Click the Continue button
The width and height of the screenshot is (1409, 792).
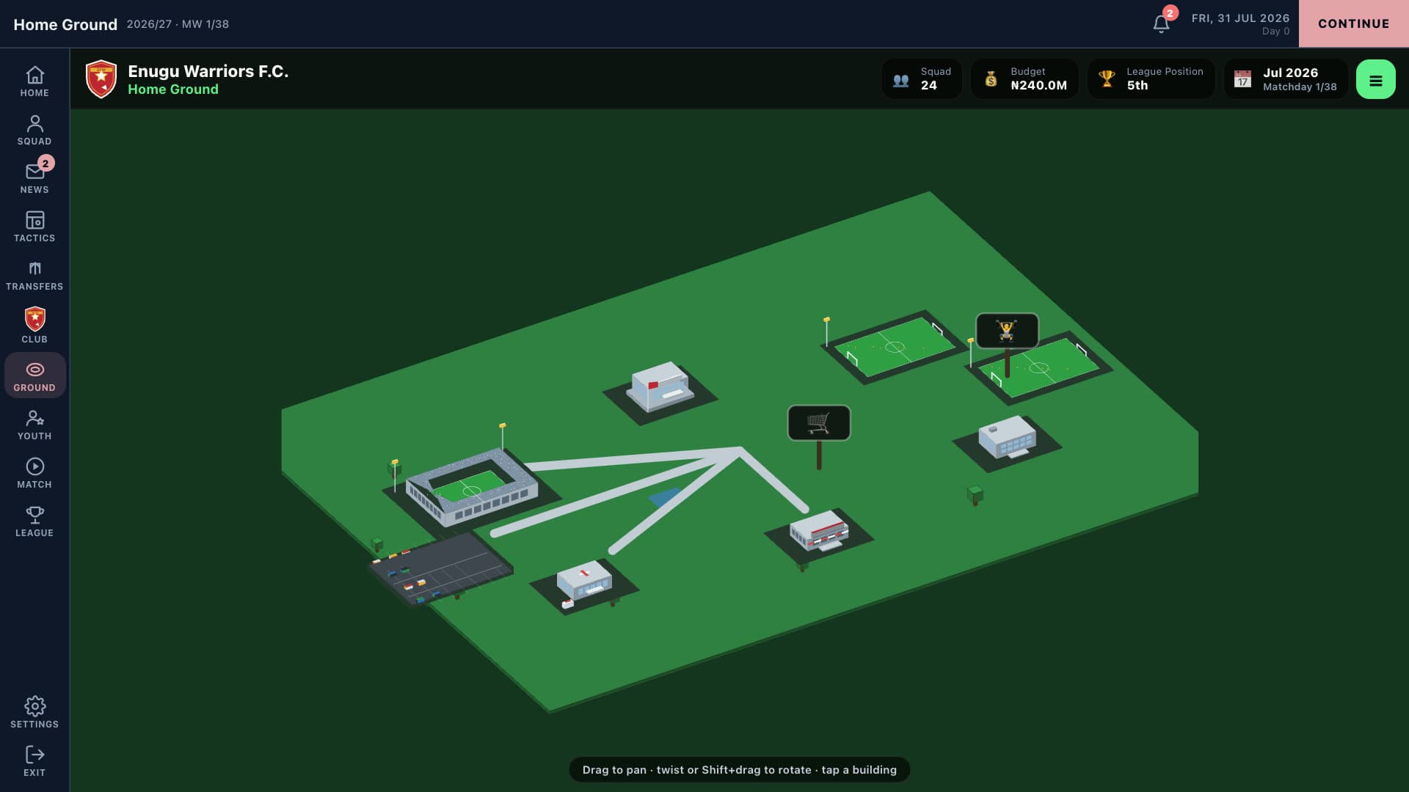point(1353,23)
